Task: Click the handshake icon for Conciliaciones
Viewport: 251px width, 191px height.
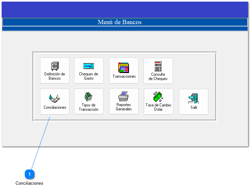Action: [x=55, y=98]
